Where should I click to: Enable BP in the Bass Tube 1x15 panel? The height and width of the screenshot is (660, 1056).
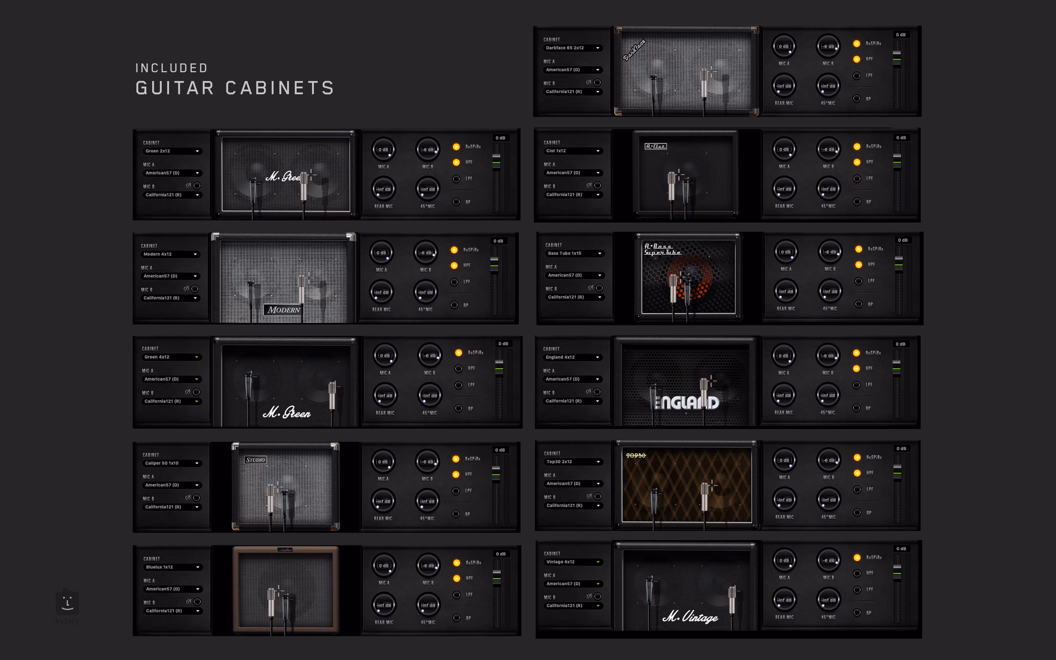[x=858, y=304]
